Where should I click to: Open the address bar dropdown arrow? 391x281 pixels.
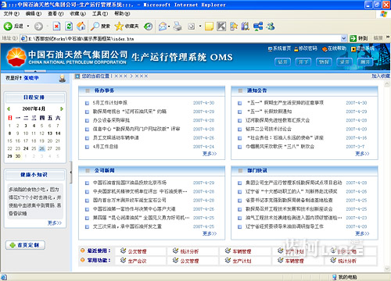tap(344, 38)
